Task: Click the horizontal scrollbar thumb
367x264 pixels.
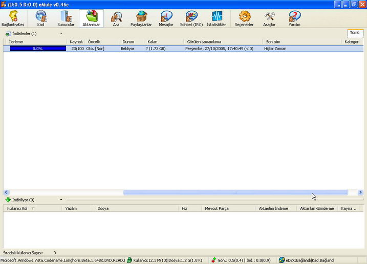Action: click(235, 193)
